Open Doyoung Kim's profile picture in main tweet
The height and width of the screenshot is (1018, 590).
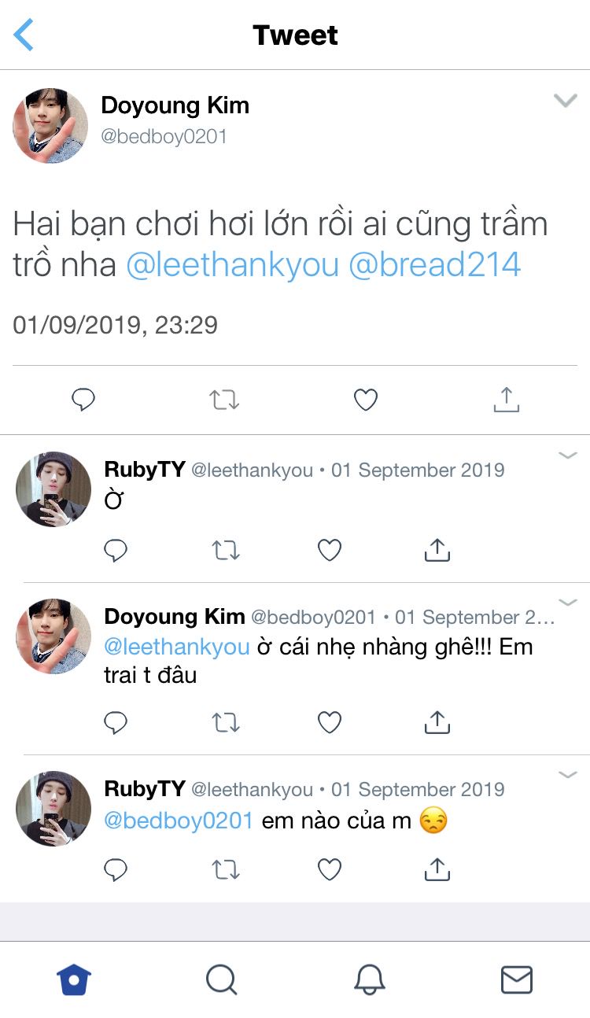[50, 126]
